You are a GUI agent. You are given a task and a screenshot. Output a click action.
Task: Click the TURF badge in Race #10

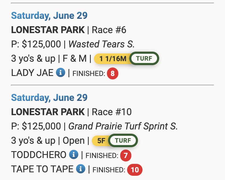[123, 141]
